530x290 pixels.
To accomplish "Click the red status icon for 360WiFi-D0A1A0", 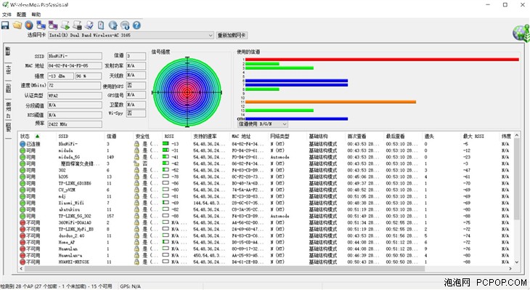I will click(x=23, y=222).
